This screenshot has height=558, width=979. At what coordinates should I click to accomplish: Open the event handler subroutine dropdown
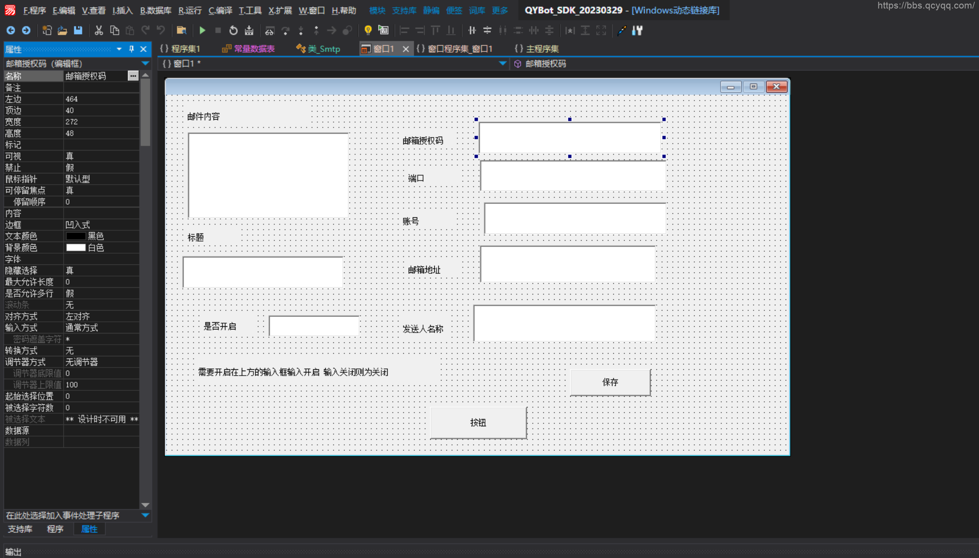pos(145,515)
